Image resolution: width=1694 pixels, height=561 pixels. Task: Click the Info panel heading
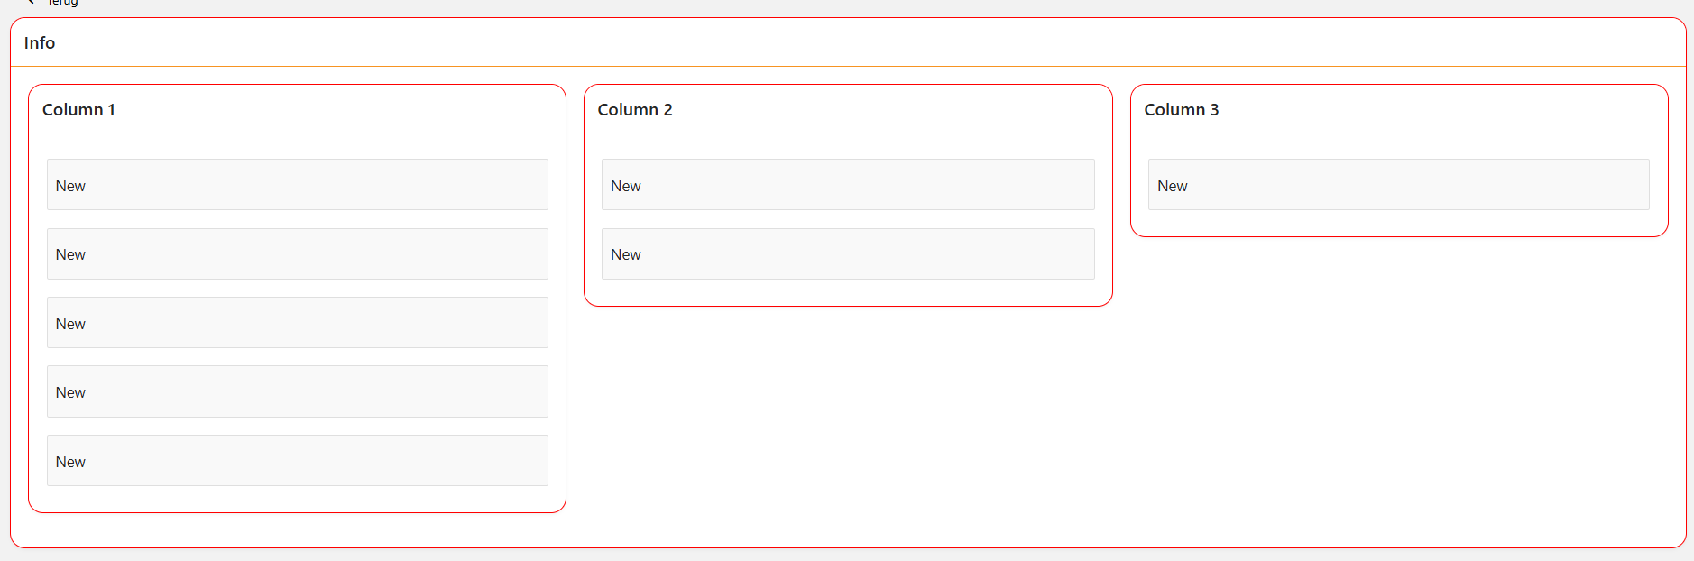pos(40,43)
